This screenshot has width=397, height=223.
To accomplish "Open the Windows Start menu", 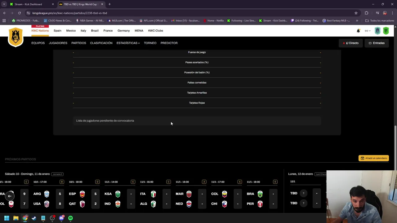I will (x=7, y=218).
